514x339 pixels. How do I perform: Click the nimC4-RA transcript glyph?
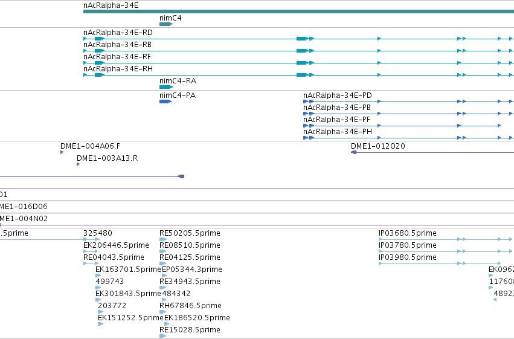click(x=166, y=87)
